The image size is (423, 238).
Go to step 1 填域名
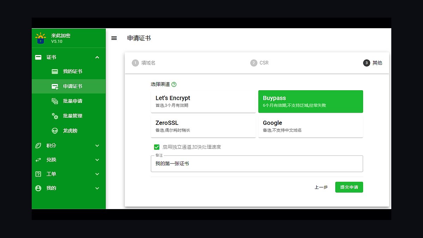tap(144, 63)
